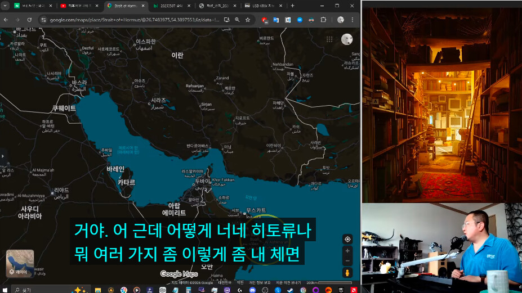Close the Strait of Hormuz tab

coord(143,6)
